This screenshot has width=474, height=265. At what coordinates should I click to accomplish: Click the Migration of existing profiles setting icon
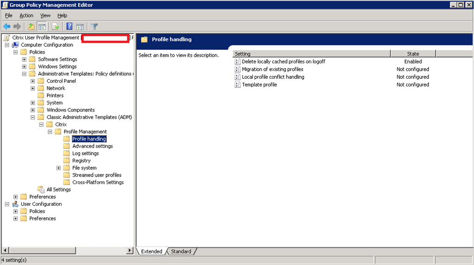pyautogui.click(x=237, y=69)
